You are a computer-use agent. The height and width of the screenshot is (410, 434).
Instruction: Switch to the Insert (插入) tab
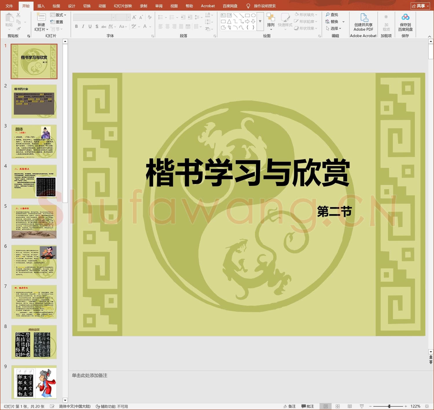click(x=41, y=6)
